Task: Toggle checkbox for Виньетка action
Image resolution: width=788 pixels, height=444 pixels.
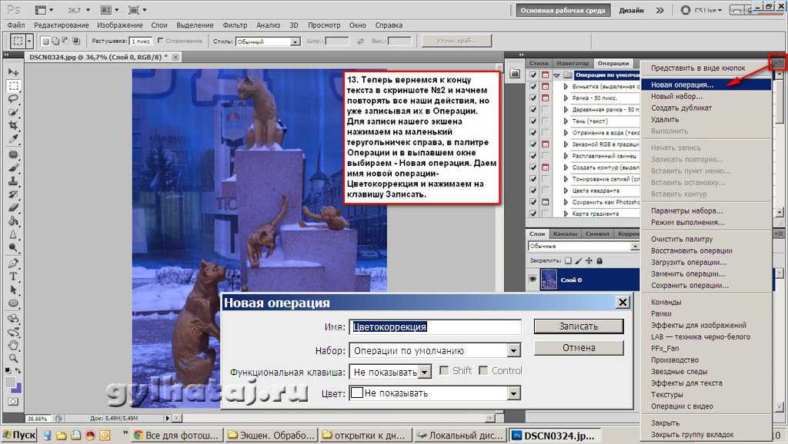Action: pos(533,87)
